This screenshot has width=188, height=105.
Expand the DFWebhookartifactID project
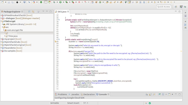[x=1, y=15]
